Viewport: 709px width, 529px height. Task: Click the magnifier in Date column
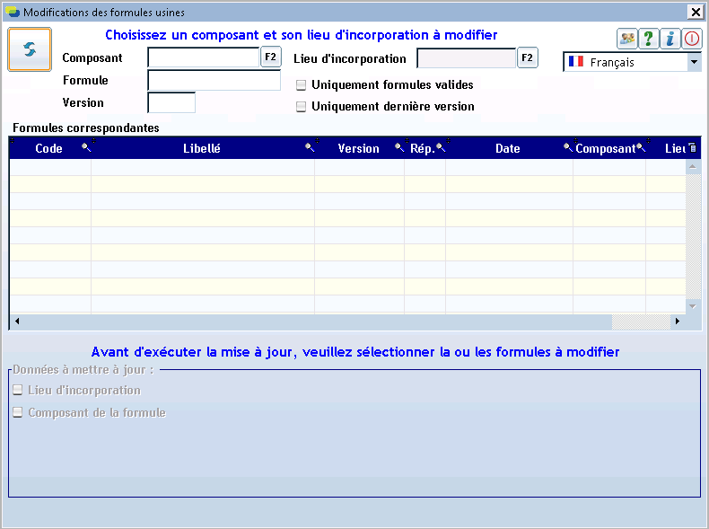pyautogui.click(x=568, y=147)
